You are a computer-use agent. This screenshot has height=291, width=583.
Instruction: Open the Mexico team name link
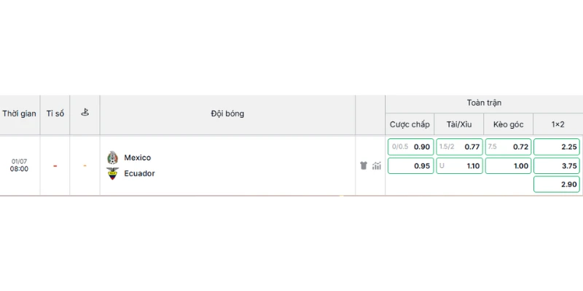[x=138, y=158]
